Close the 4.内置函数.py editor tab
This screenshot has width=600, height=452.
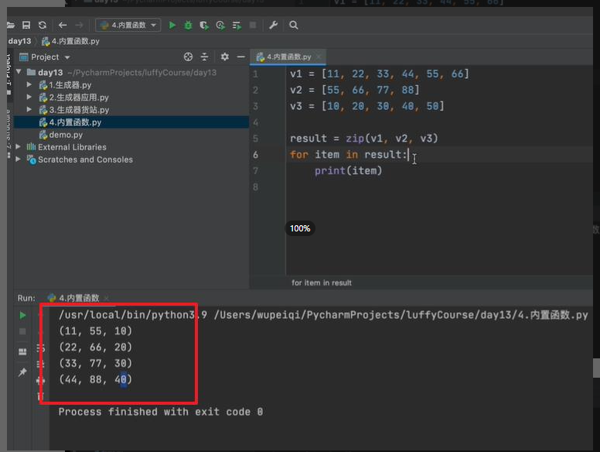[x=319, y=56]
